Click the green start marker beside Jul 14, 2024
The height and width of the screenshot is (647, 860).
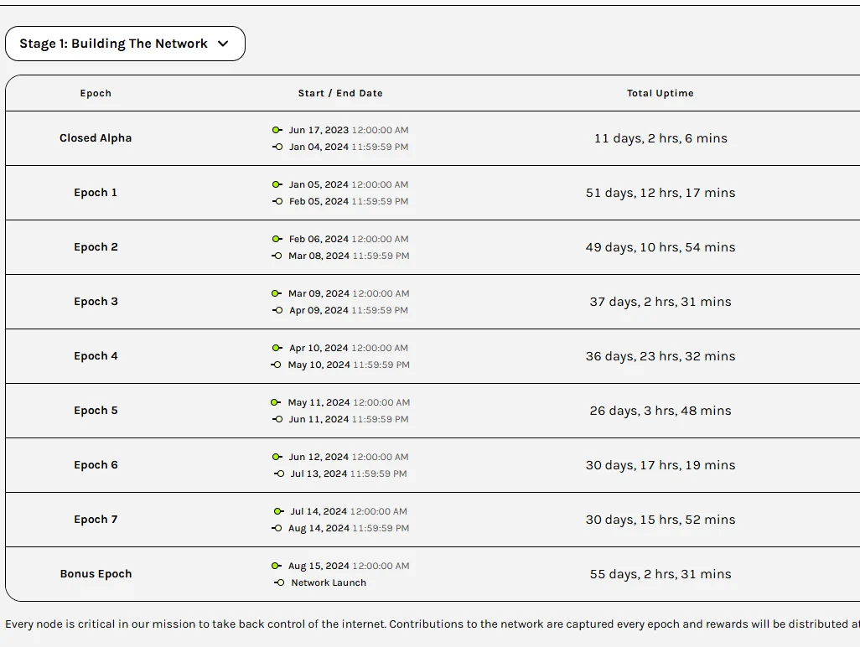[278, 511]
